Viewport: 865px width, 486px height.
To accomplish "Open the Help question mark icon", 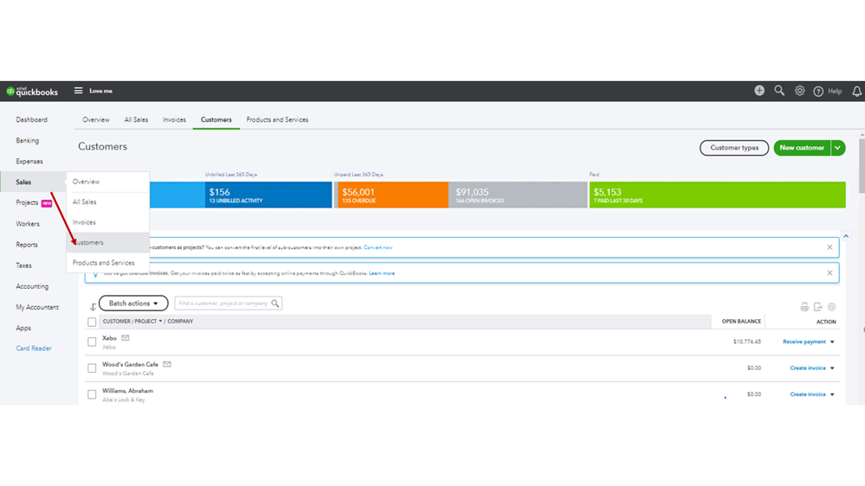I will coord(818,92).
